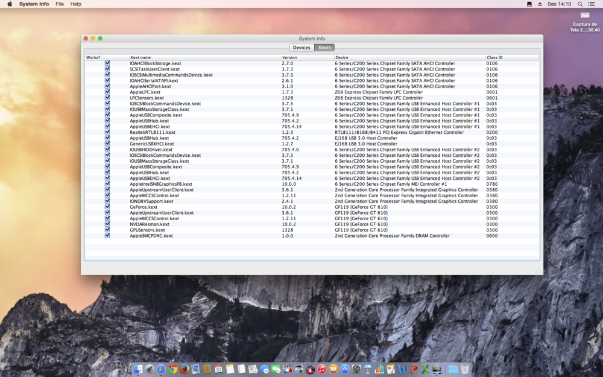This screenshot has width=603, height=377.
Task: Open the Help menu
Action: [75, 4]
